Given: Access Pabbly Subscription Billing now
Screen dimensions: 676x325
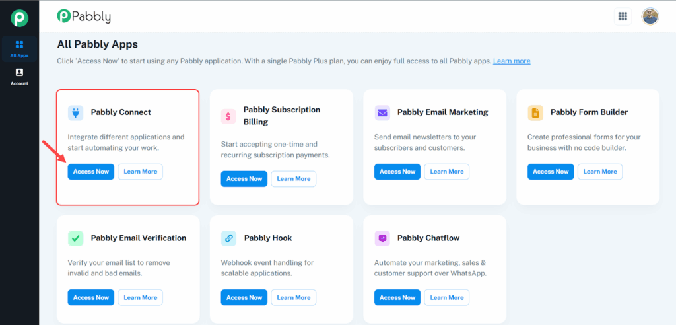Looking at the screenshot, I should pos(244,179).
